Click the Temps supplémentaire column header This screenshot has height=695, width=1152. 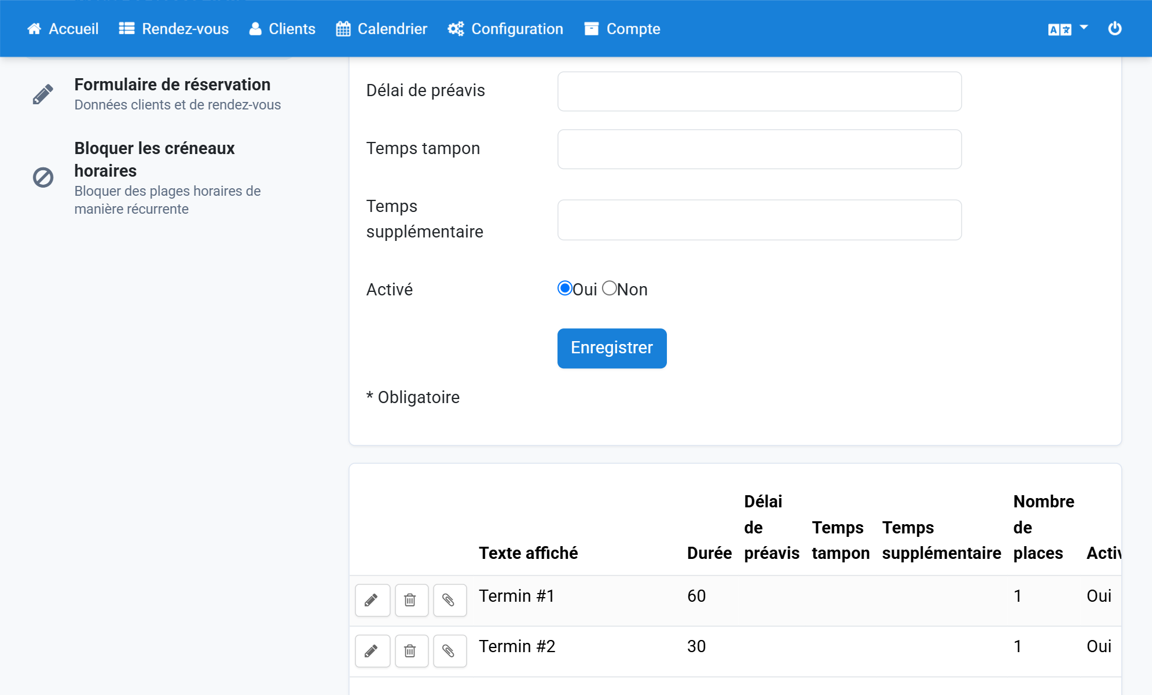coord(941,540)
